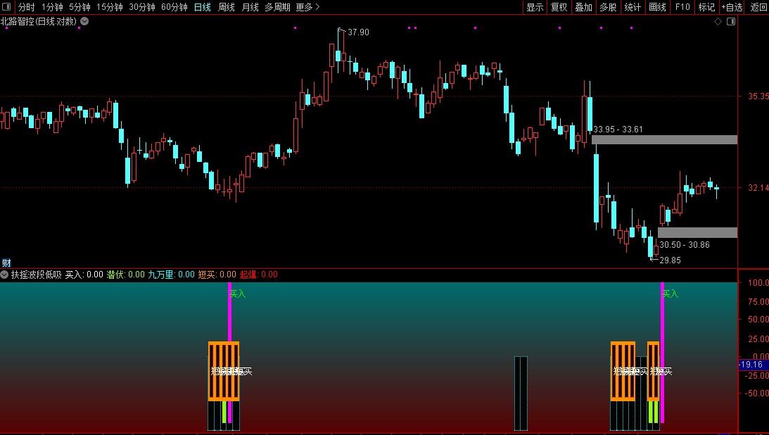This screenshot has height=435, width=769.
Task: Click 潜伏 indicator value in header
Action: coord(125,275)
